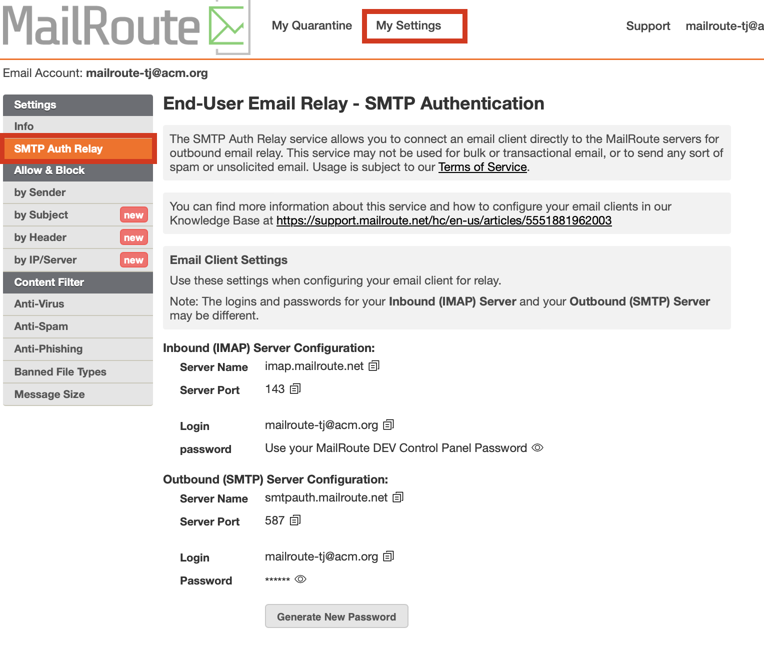Copy the IMAP server port 143
Image resolution: width=764 pixels, height=659 pixels.
pos(295,389)
